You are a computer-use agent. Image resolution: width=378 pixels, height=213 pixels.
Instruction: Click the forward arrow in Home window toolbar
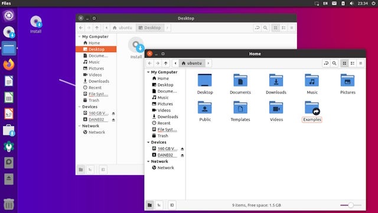[x=158, y=63]
